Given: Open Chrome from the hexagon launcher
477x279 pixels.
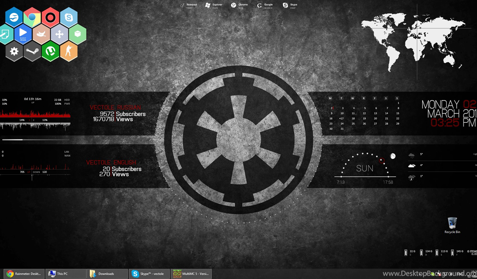Looking at the screenshot, I should pyautogui.click(x=32, y=17).
